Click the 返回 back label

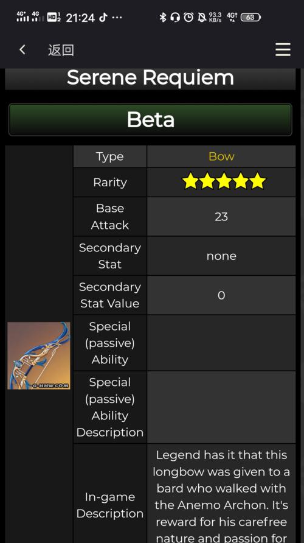click(x=61, y=50)
